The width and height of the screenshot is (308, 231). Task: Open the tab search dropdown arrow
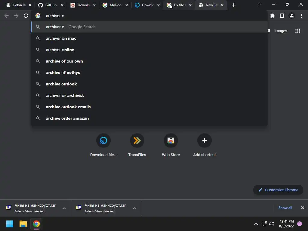[x=260, y=4]
